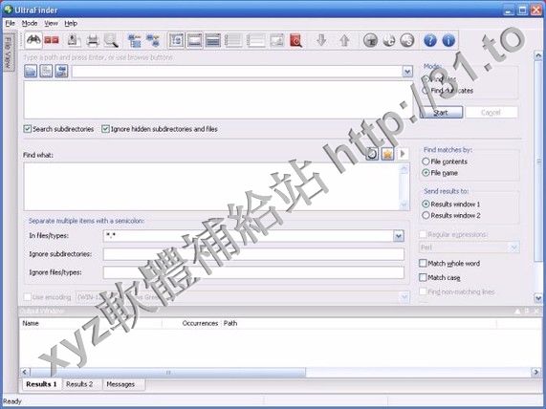Click the third browse computer button
The height and width of the screenshot is (409, 546).
(61, 72)
